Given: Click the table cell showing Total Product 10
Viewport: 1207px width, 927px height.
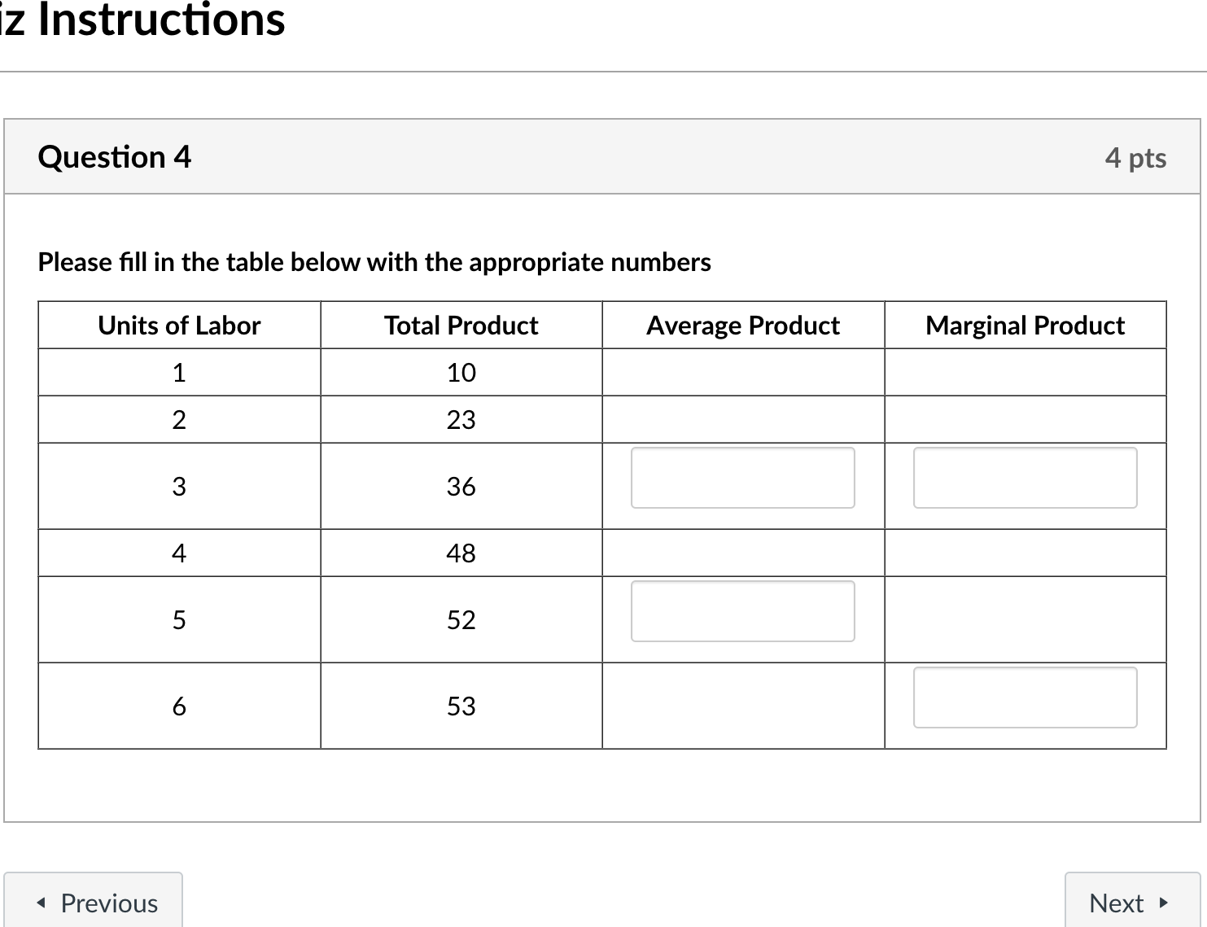Looking at the screenshot, I should tap(461, 372).
